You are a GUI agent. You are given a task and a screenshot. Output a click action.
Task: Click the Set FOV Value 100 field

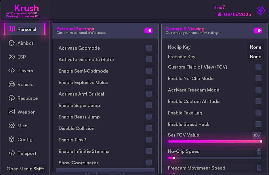click(256, 135)
